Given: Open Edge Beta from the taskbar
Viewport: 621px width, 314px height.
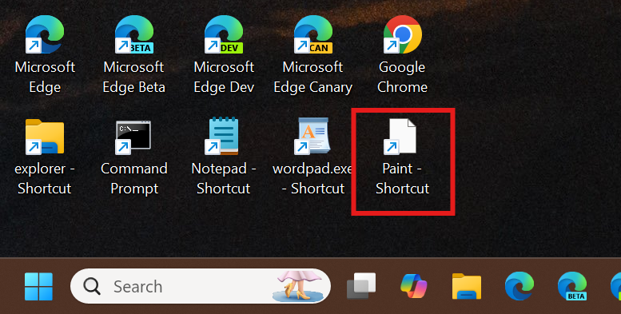Looking at the screenshot, I should (x=572, y=286).
